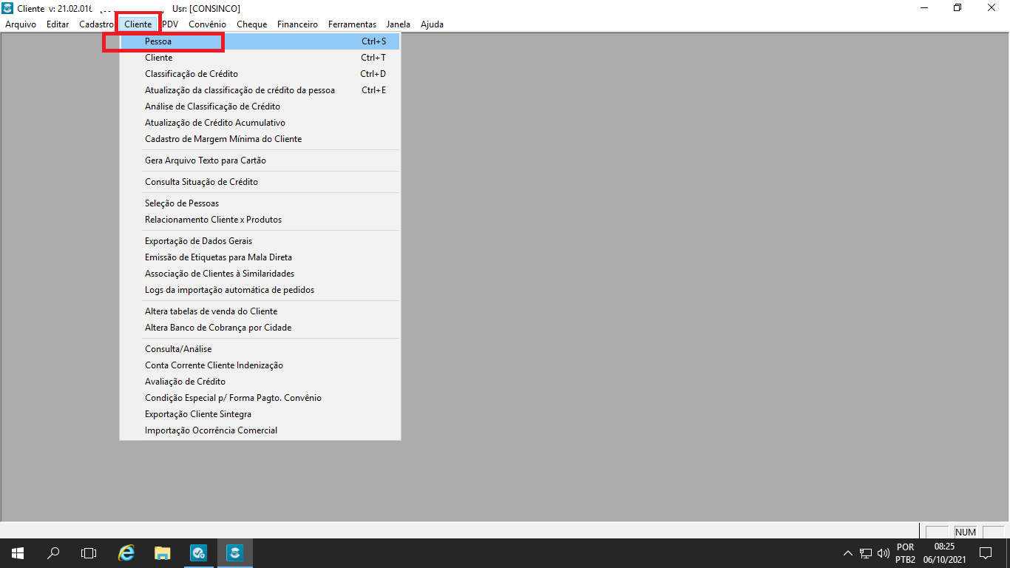
Task: Select Exportação Cliente Sintegra
Action: tap(260, 414)
